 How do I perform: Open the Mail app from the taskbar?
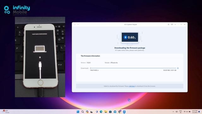[115, 112]
